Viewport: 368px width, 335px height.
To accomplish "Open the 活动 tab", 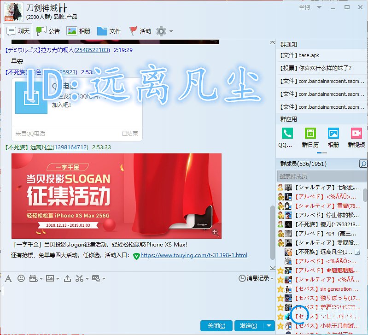I will tap(140, 31).
